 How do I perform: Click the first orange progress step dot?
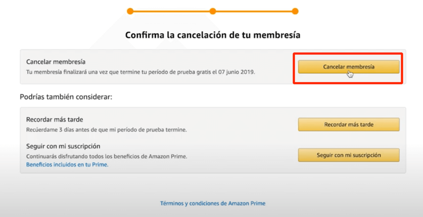130,11
